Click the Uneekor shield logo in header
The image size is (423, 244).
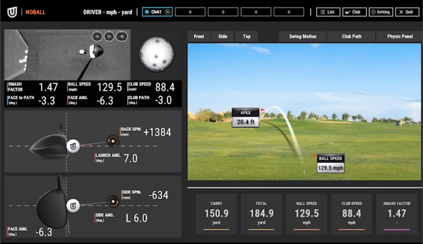12,12
